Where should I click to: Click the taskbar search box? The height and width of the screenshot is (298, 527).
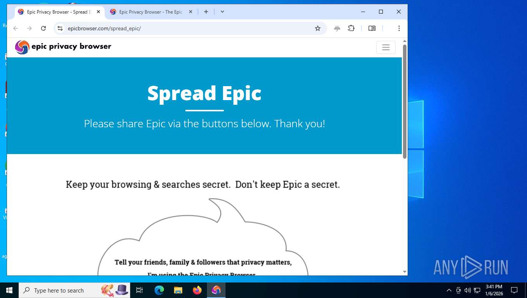click(74, 290)
